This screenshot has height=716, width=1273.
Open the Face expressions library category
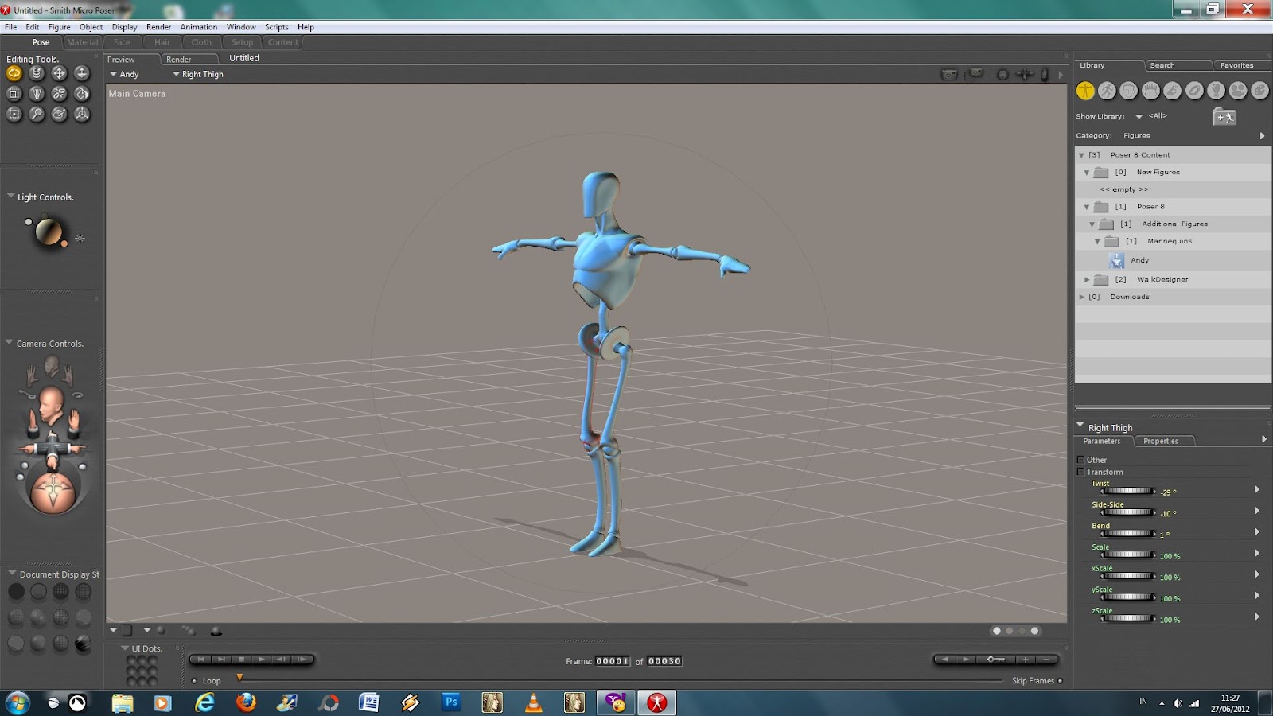pos(1129,91)
